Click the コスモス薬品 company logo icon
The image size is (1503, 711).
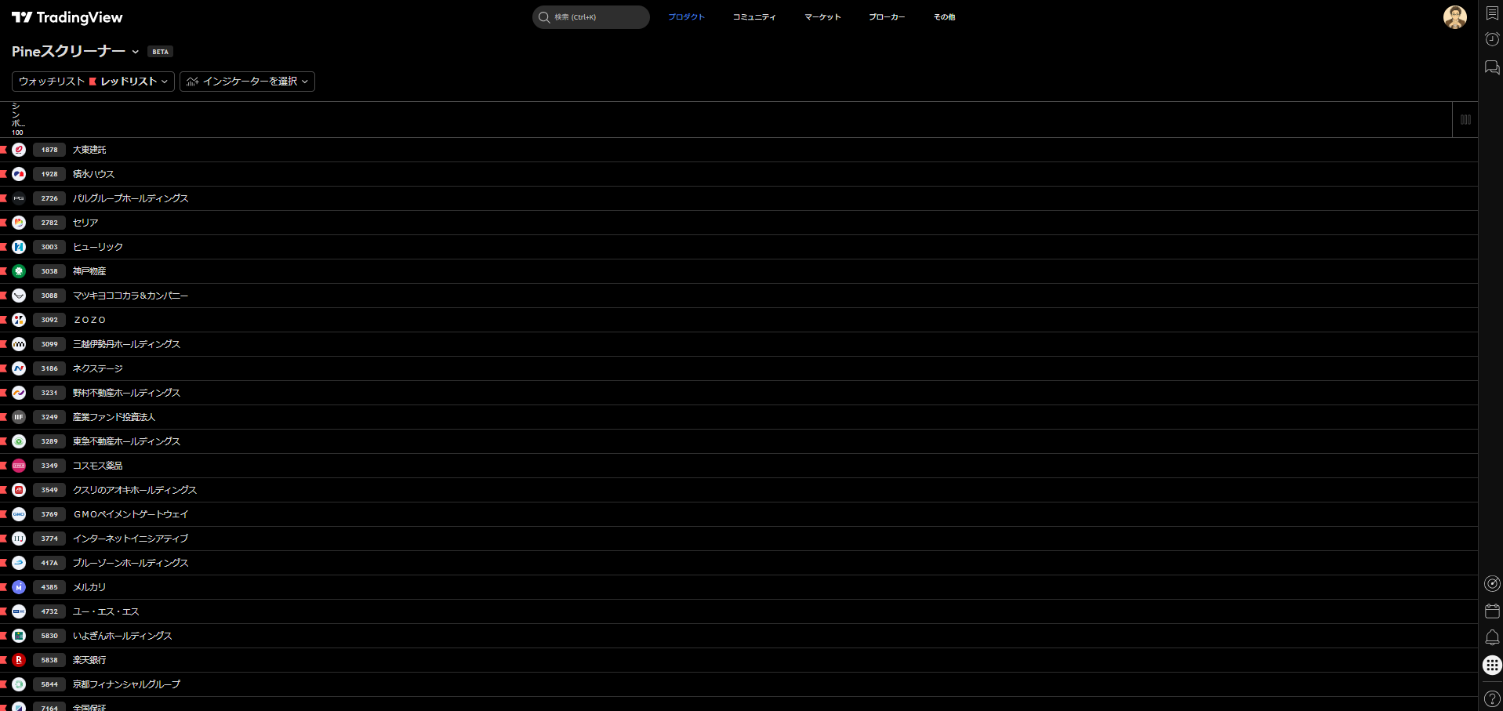click(x=19, y=466)
